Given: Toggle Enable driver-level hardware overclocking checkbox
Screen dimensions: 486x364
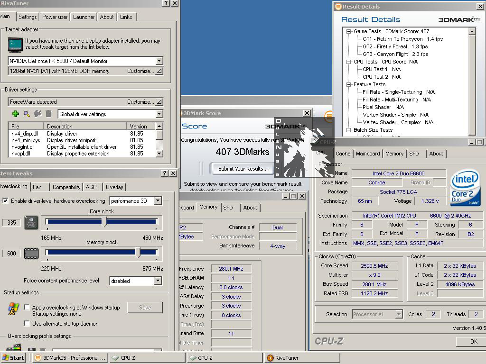Looking at the screenshot, I should [5, 200].
